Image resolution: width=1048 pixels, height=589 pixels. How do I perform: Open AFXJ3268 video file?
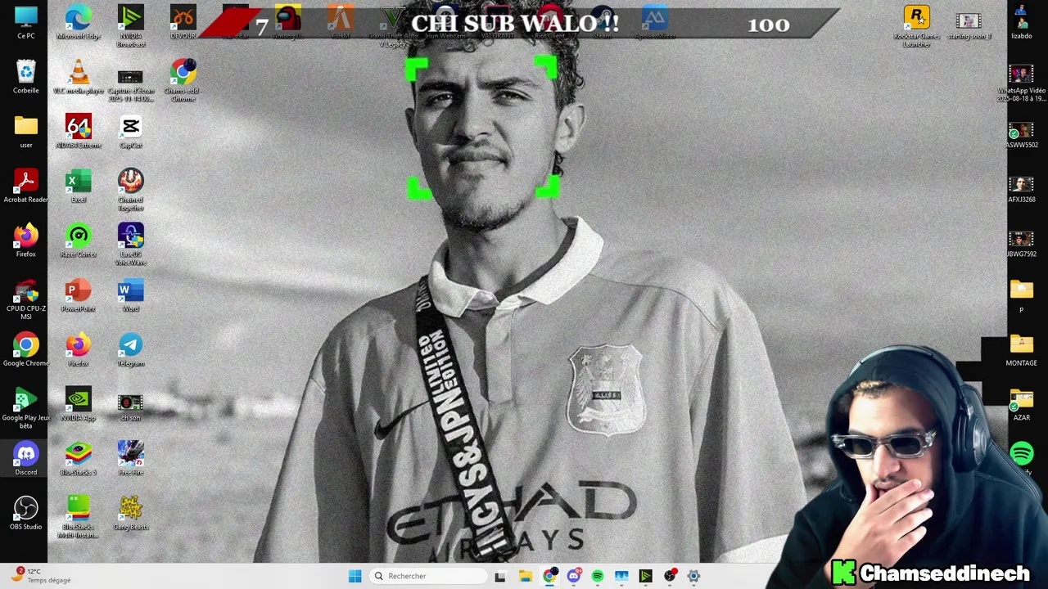[1021, 189]
